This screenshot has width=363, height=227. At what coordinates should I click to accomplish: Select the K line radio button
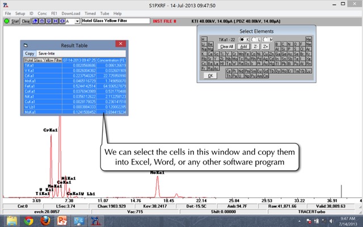[243, 39]
